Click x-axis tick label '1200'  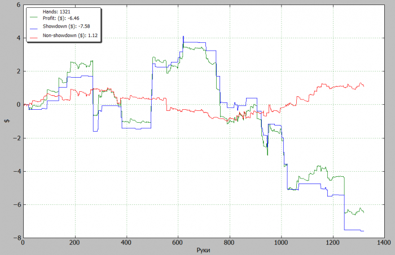(x=332, y=243)
